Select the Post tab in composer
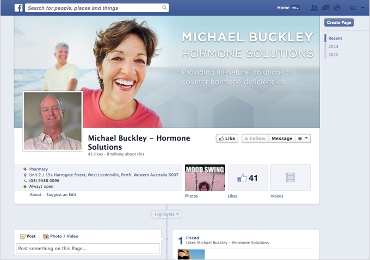The width and height of the screenshot is (370, 260). click(x=28, y=236)
